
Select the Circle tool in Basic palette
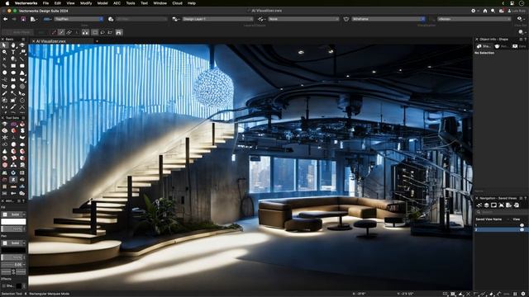[4, 73]
